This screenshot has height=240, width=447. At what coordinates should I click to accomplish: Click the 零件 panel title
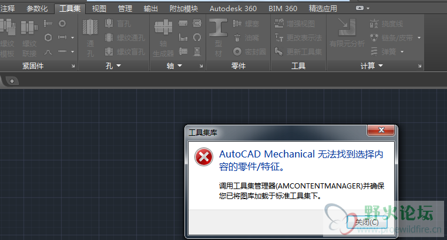(238, 66)
